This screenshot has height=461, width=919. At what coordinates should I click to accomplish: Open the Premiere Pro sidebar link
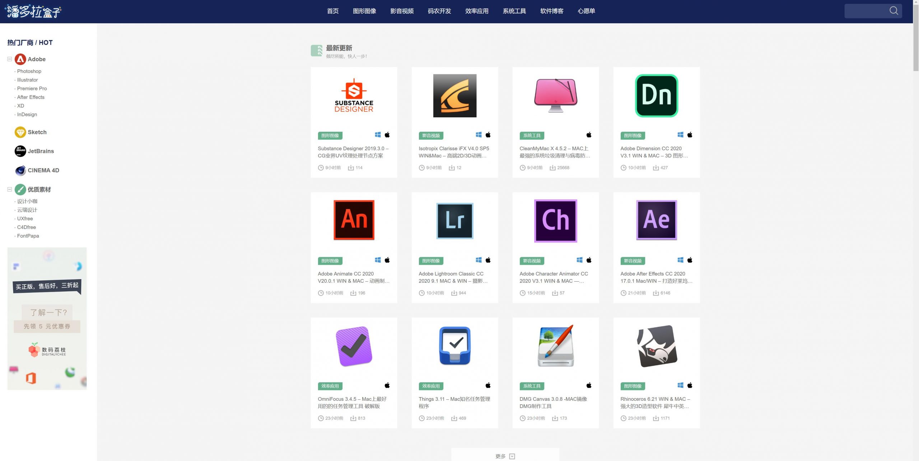click(x=32, y=89)
